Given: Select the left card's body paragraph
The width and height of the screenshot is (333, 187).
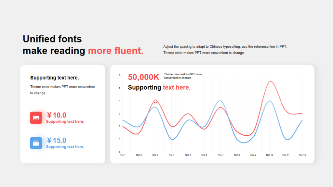Looking at the screenshot, I should [x=62, y=90].
